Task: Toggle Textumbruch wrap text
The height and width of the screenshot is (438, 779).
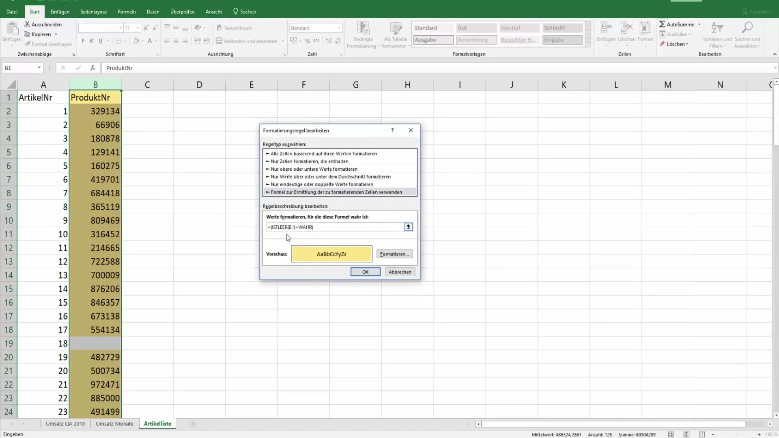Action: pos(234,28)
